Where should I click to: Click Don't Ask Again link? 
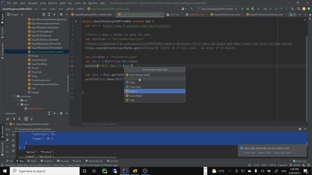coord(283,153)
